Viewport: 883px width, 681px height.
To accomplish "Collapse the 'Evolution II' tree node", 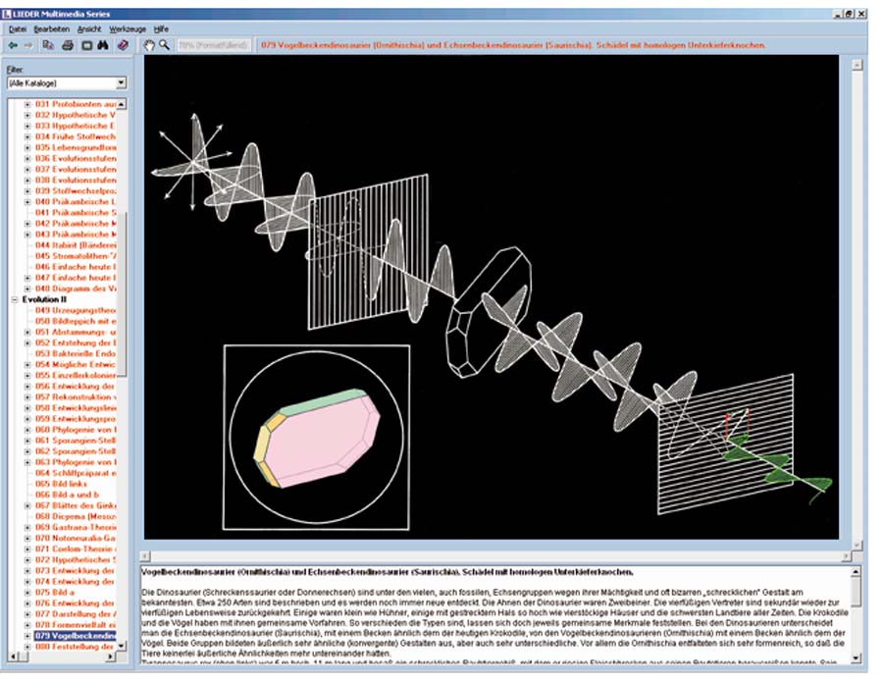I will [13, 299].
